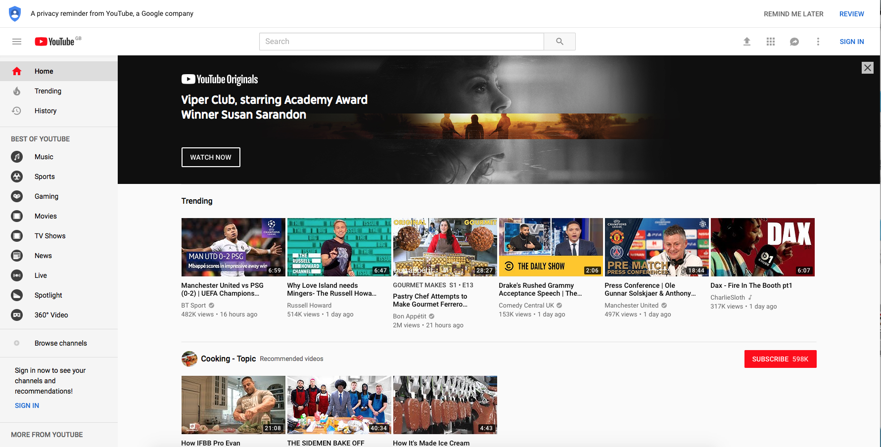
Task: Open the YouTube apps grid
Action: pos(771,42)
